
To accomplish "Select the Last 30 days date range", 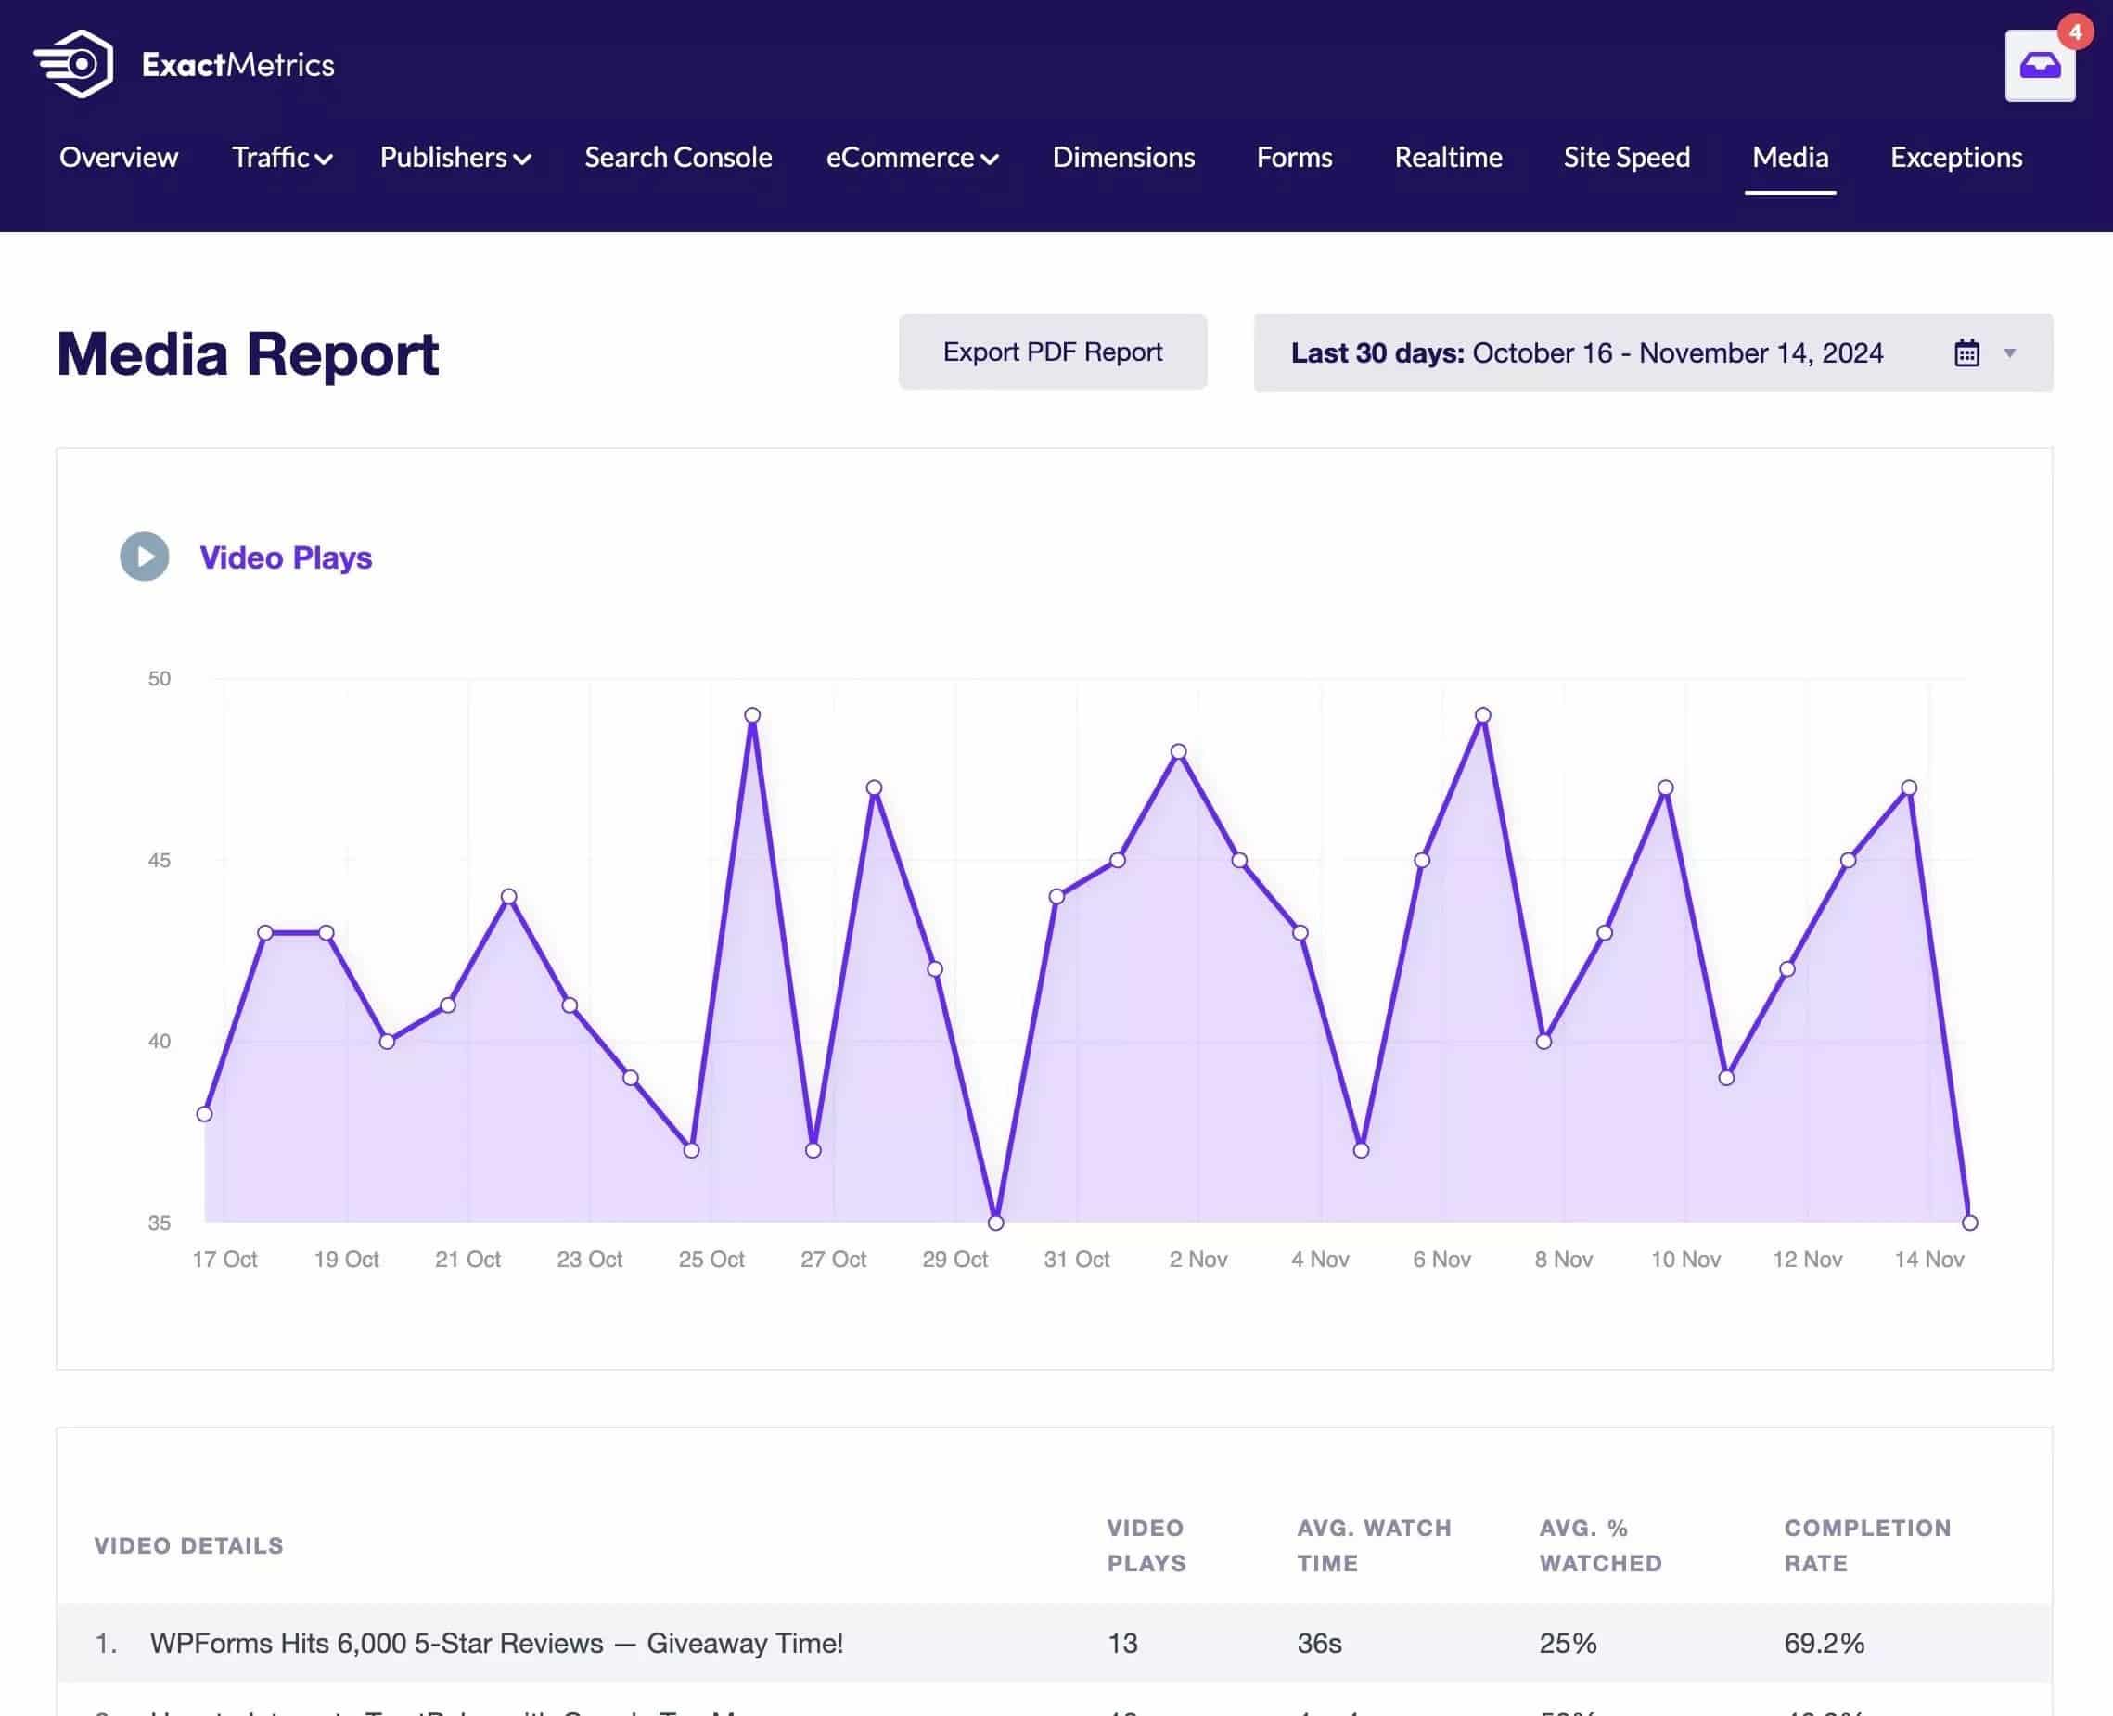I will pyautogui.click(x=1652, y=352).
